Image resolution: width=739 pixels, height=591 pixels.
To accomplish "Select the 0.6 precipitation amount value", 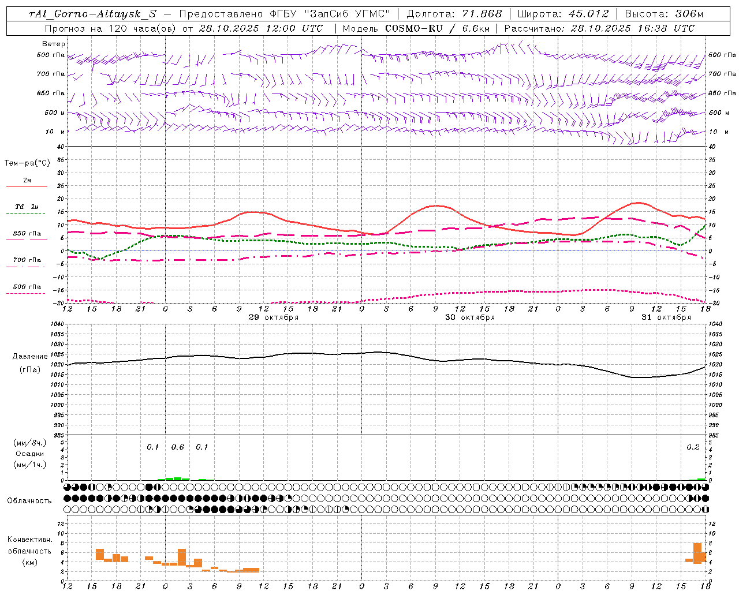I will tap(177, 447).
